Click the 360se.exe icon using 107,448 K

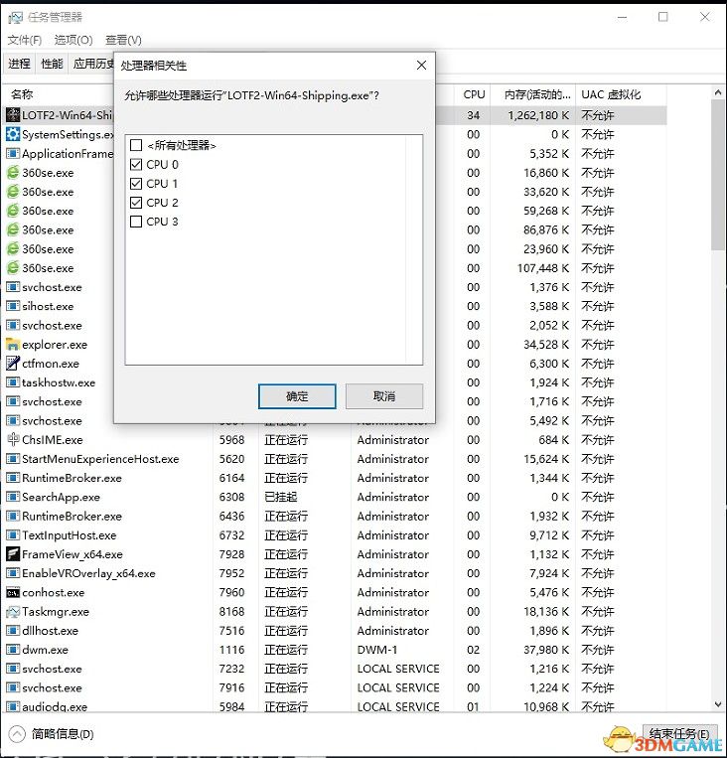click(13, 268)
